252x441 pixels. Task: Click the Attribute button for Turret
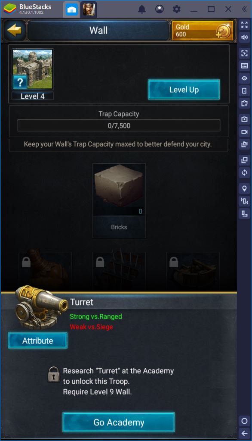click(x=37, y=341)
